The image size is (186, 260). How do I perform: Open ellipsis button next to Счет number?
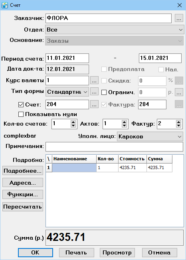click(x=94, y=104)
